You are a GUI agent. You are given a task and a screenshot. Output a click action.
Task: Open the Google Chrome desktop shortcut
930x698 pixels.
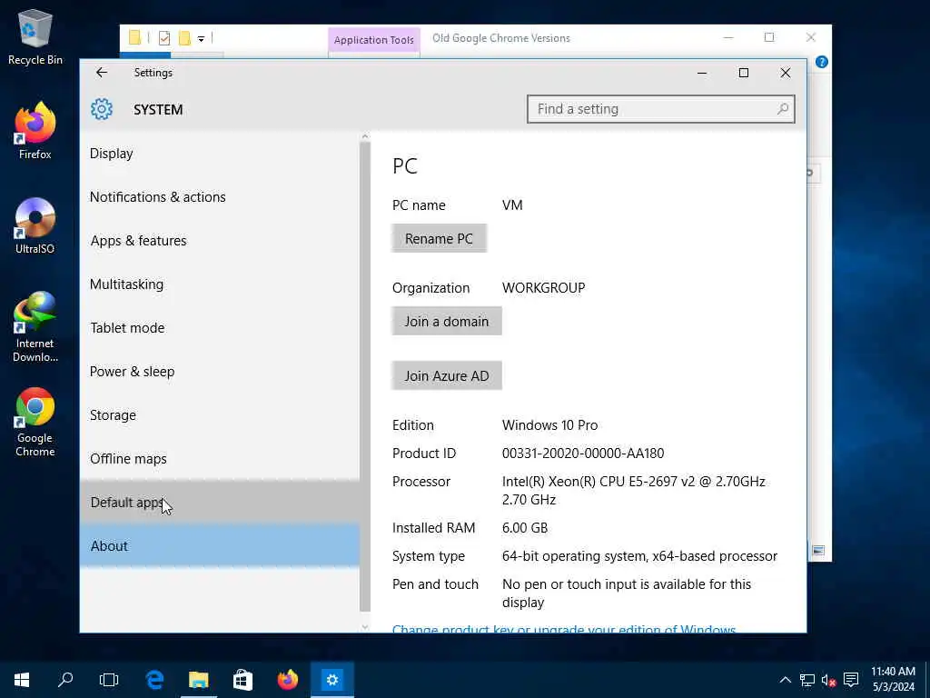point(35,422)
